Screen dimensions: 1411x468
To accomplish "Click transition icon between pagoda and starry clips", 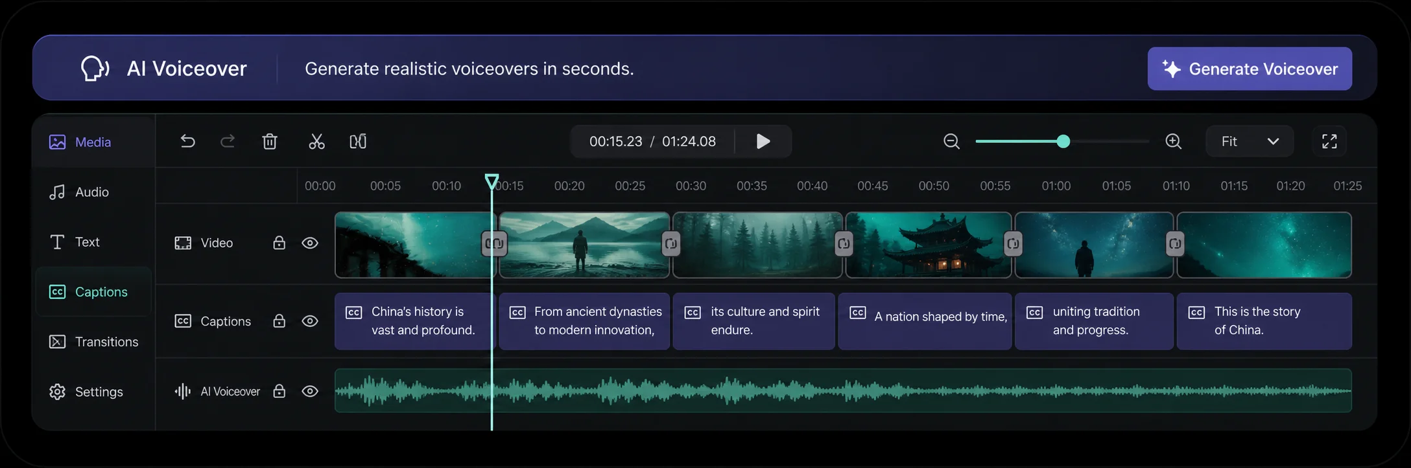I will 1013,244.
